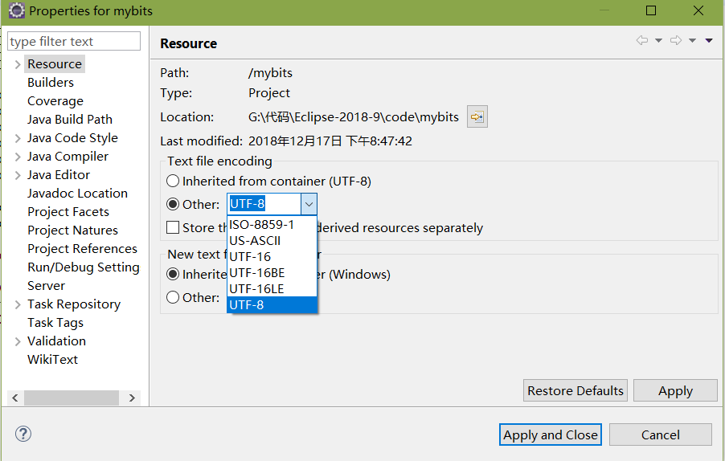725x461 pixels.
Task: Open forward history dropdown arrow
Action: tap(692, 41)
